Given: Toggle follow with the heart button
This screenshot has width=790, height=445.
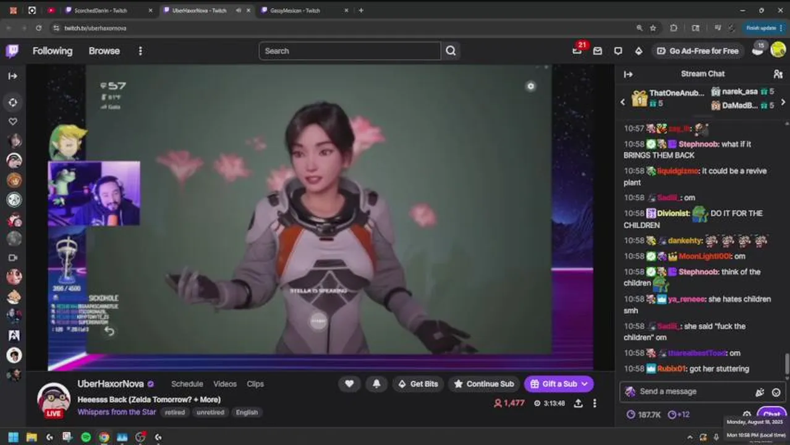Looking at the screenshot, I should click(349, 384).
